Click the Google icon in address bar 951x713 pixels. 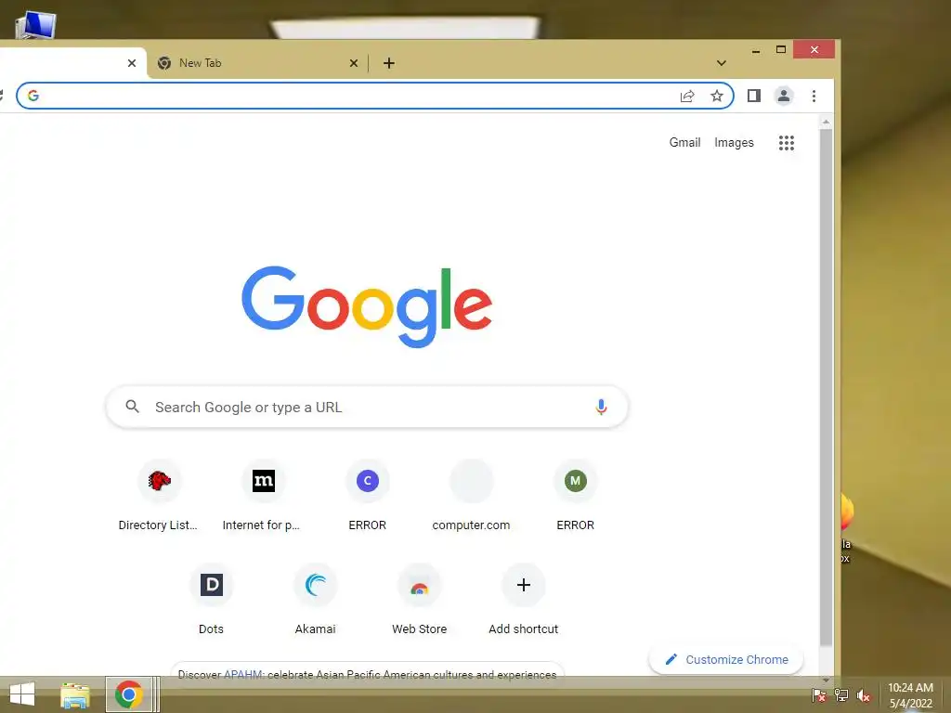33,96
